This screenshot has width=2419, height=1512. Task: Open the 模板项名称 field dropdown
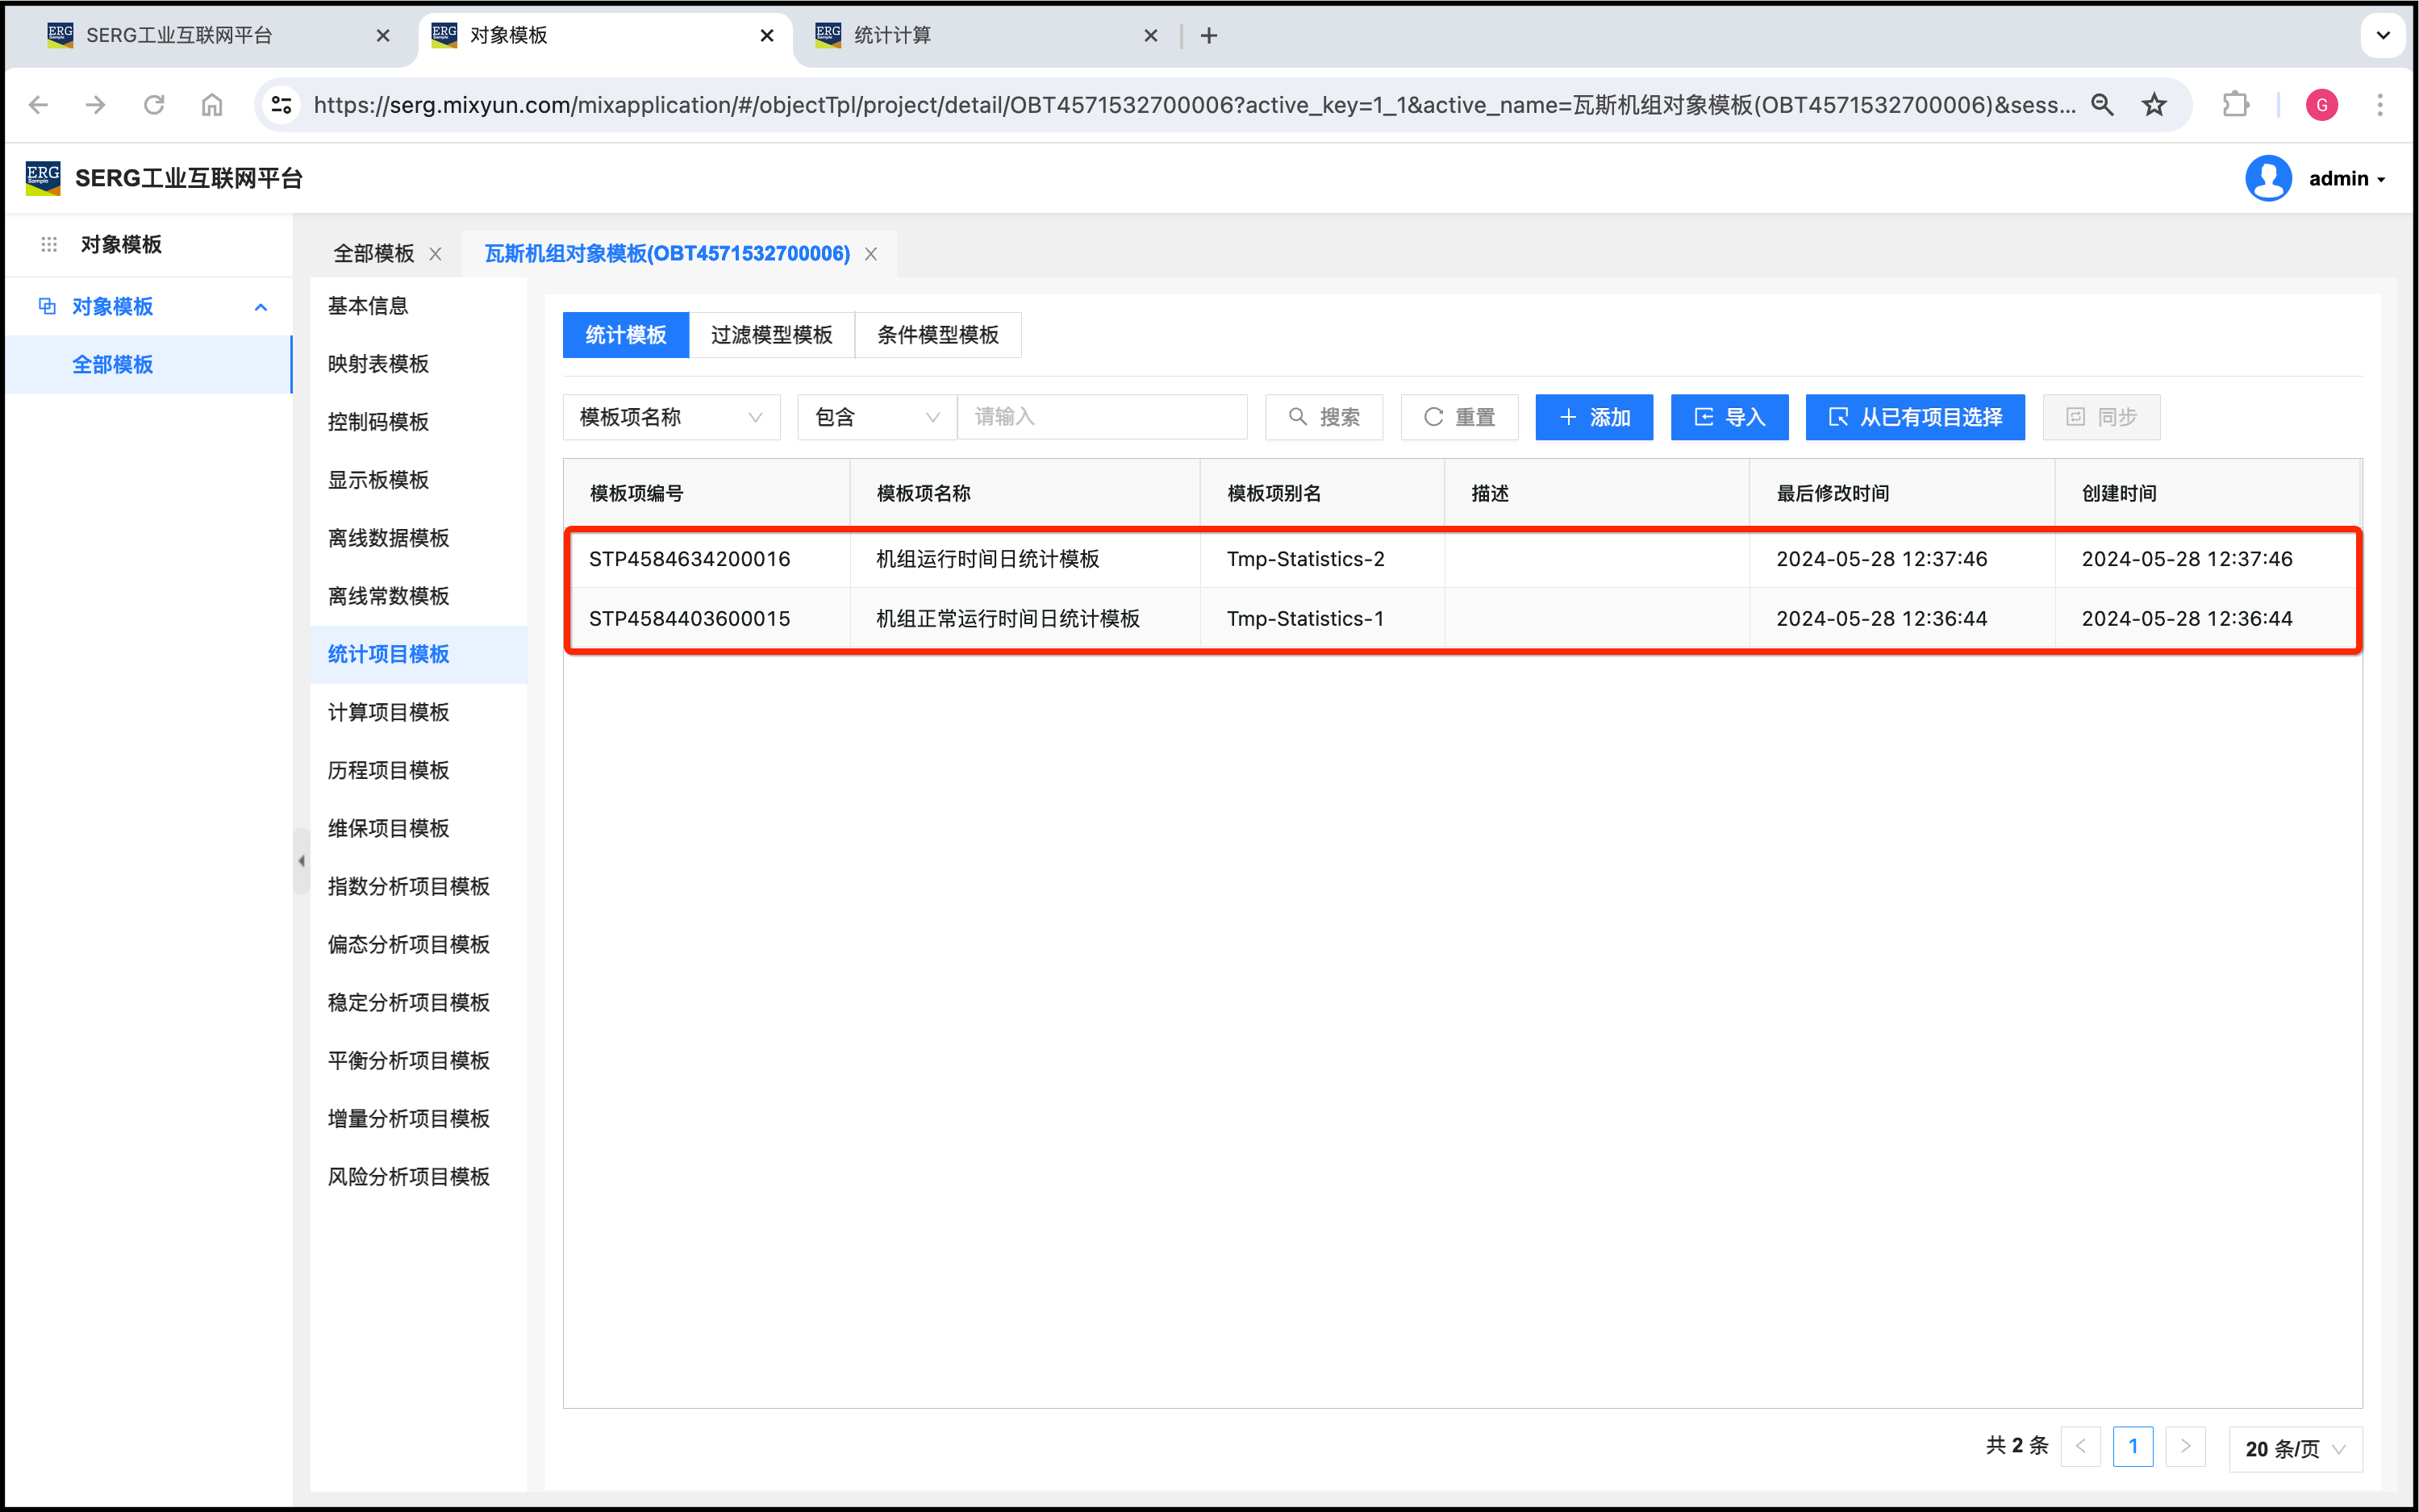(x=671, y=417)
